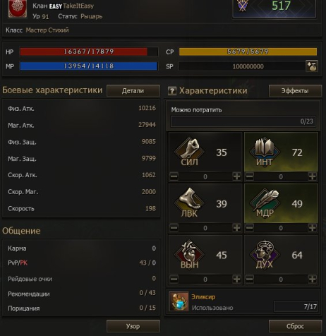326x336 pixels.
Task: Open the help question mark near Характеристики
Action: pyautogui.click(x=172, y=91)
